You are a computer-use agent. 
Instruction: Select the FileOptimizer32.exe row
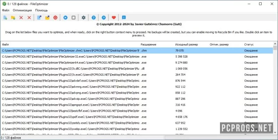137,56
